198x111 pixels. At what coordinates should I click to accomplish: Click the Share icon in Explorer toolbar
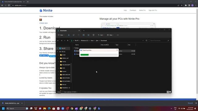pos(88,35)
